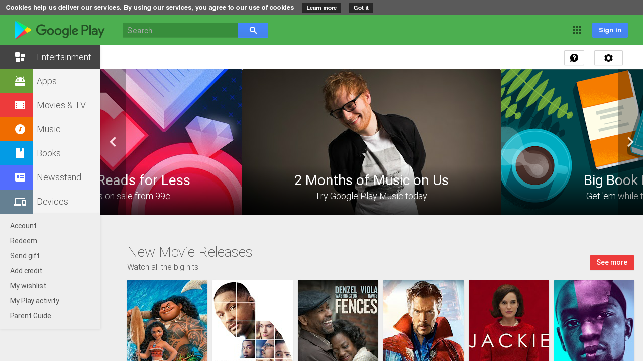Open the Google apps grid
This screenshot has width=643, height=361.
point(577,30)
